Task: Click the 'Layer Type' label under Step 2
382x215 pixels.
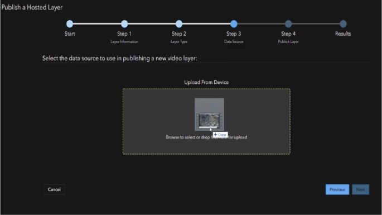Action: (179, 42)
